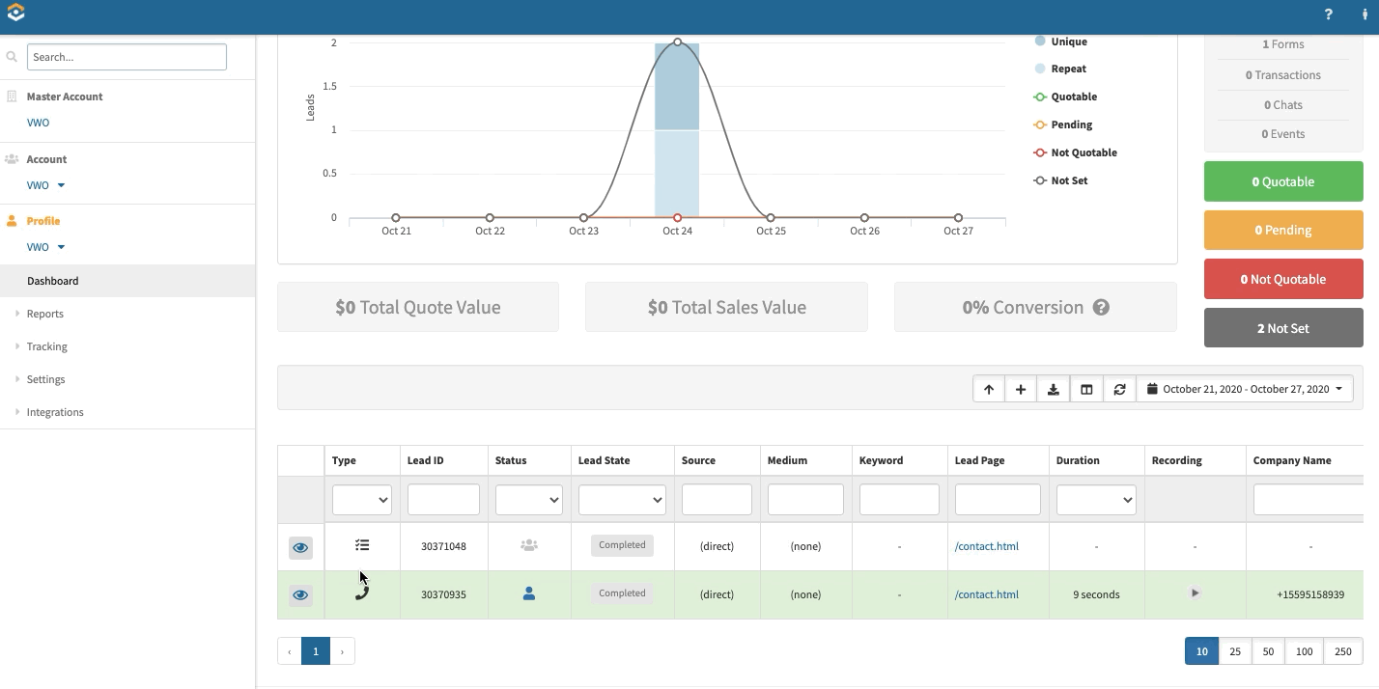Click the app logo in top bar
This screenshot has width=1379, height=689.
coord(15,13)
